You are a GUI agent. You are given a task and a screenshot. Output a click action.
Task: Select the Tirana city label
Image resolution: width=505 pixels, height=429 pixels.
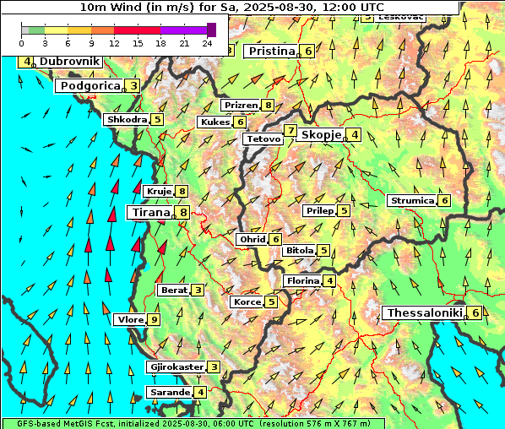tap(151, 213)
